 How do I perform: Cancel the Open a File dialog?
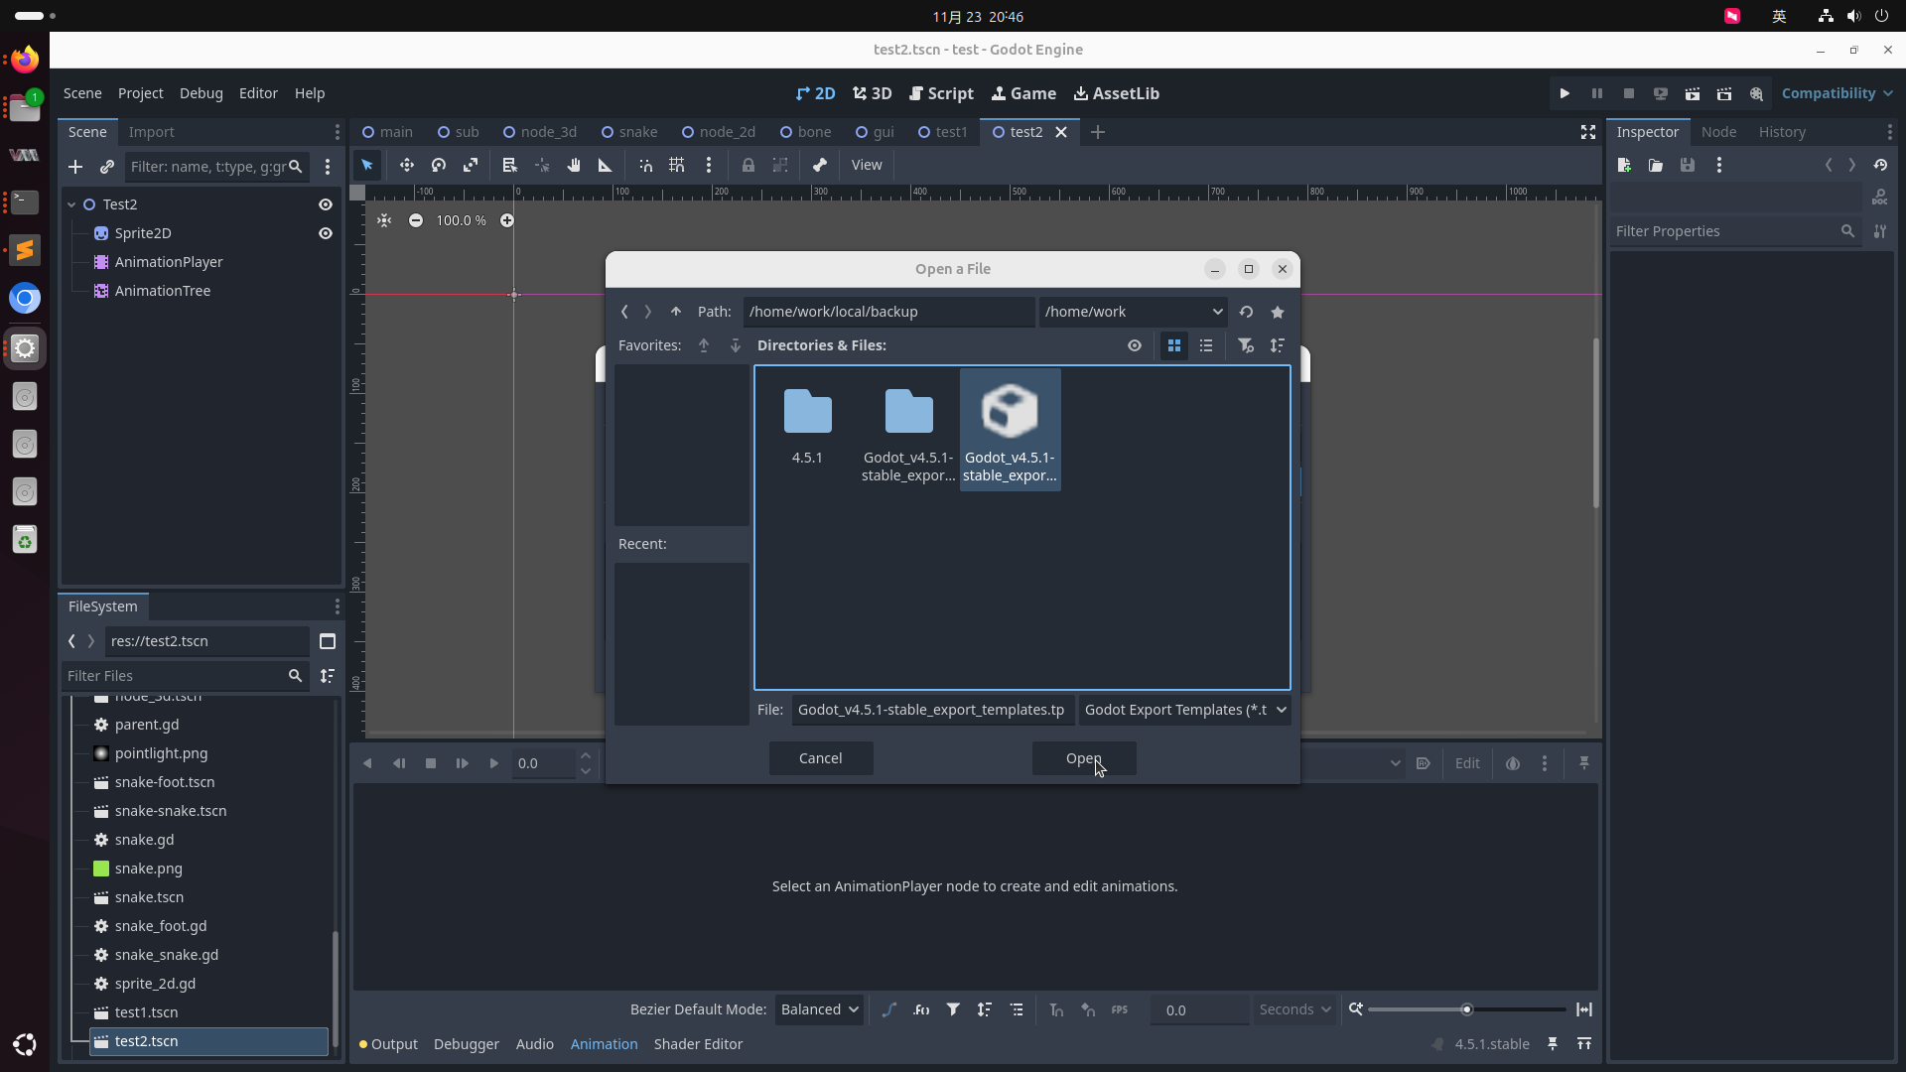(820, 758)
